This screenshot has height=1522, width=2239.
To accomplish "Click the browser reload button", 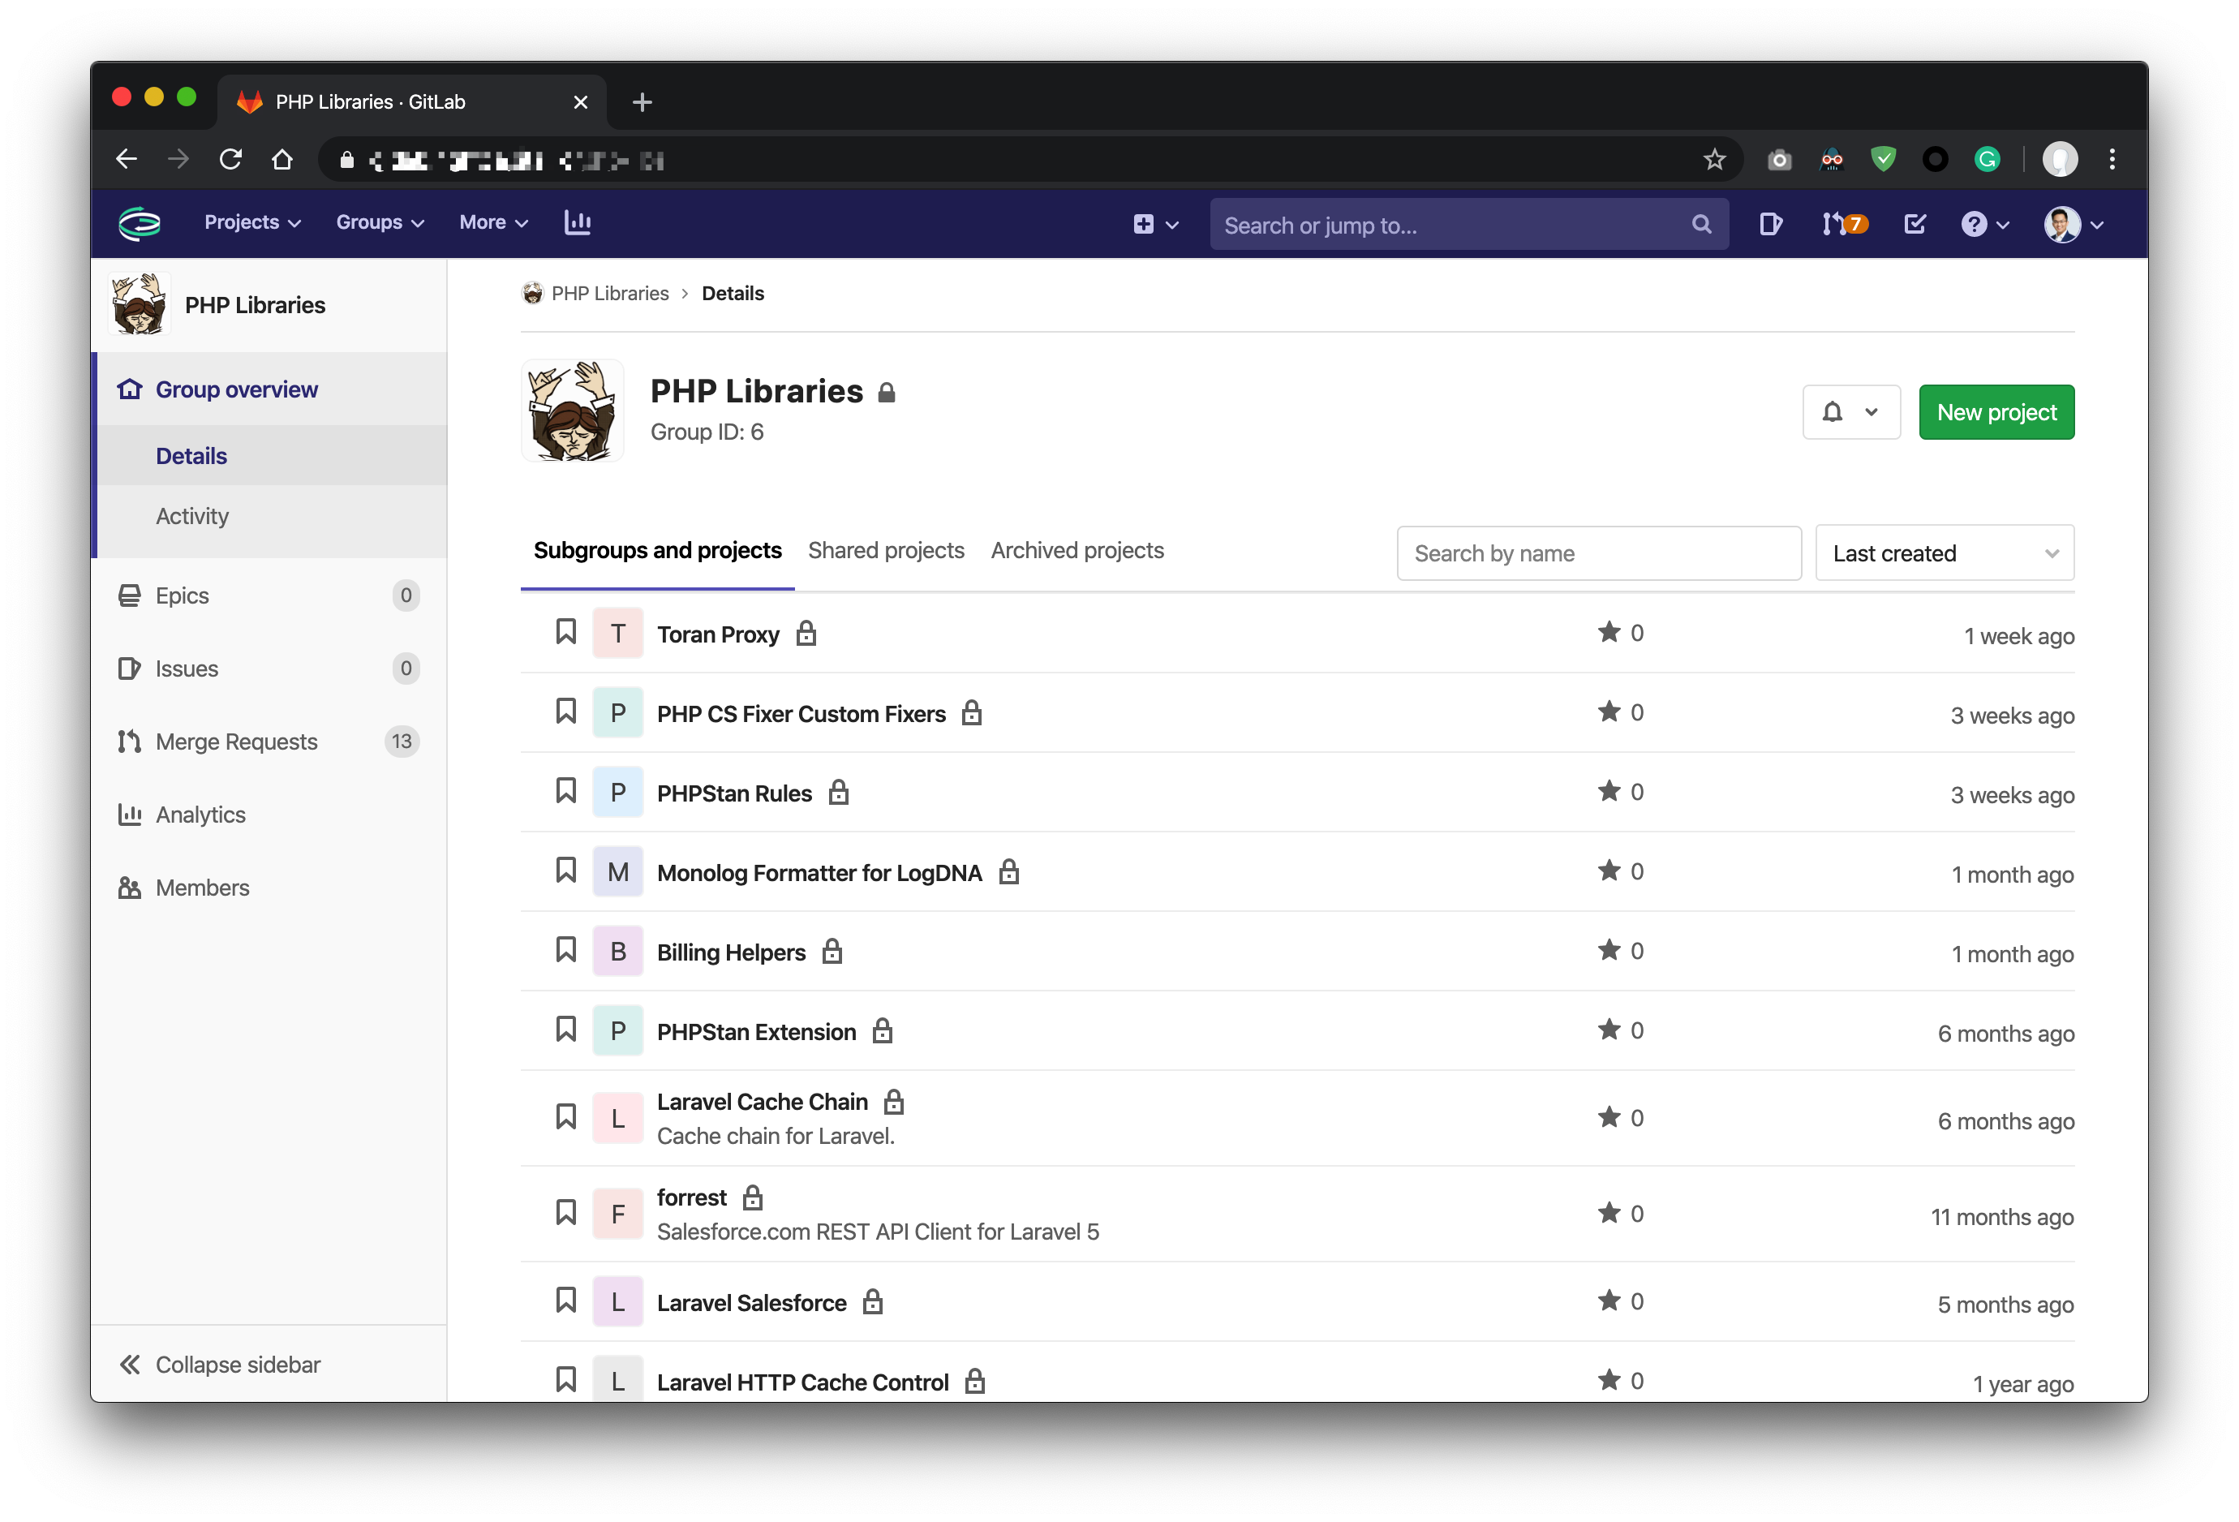I will (x=230, y=159).
